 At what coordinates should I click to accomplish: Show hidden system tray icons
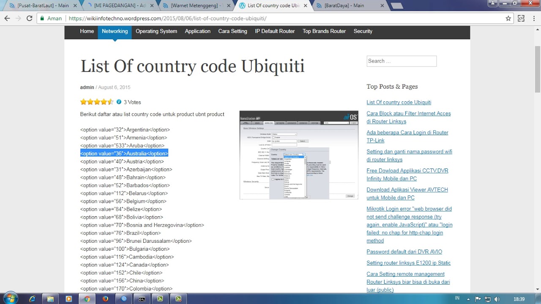click(x=468, y=299)
